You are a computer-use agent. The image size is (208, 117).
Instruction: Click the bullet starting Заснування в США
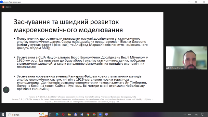82,62
